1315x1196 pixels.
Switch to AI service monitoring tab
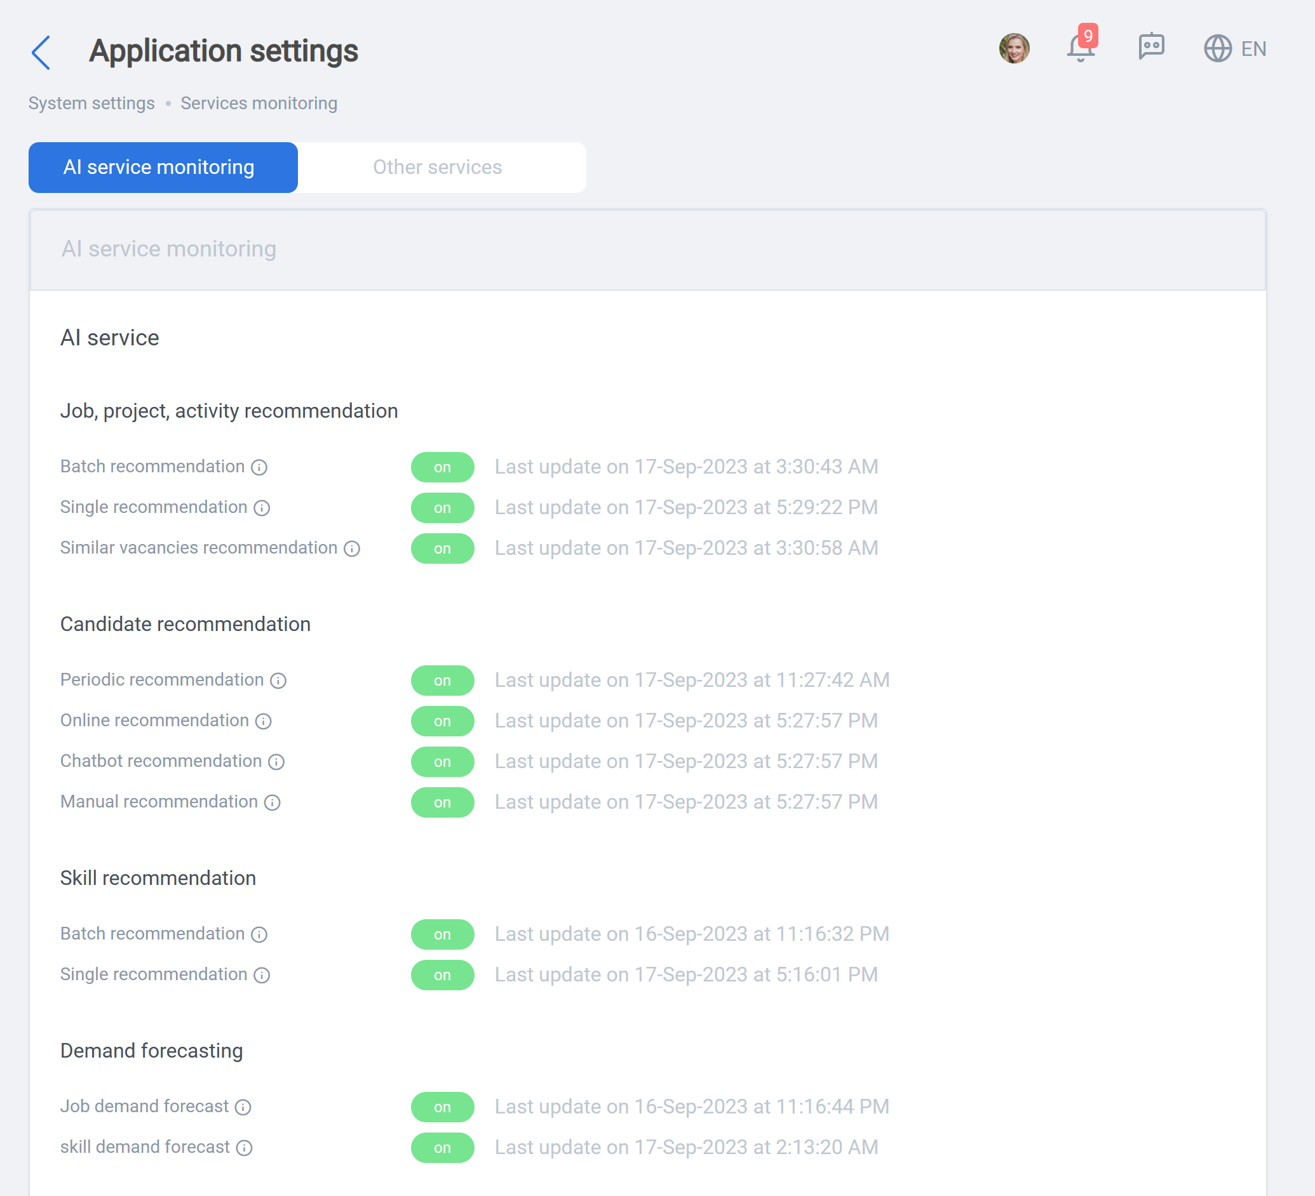(163, 168)
